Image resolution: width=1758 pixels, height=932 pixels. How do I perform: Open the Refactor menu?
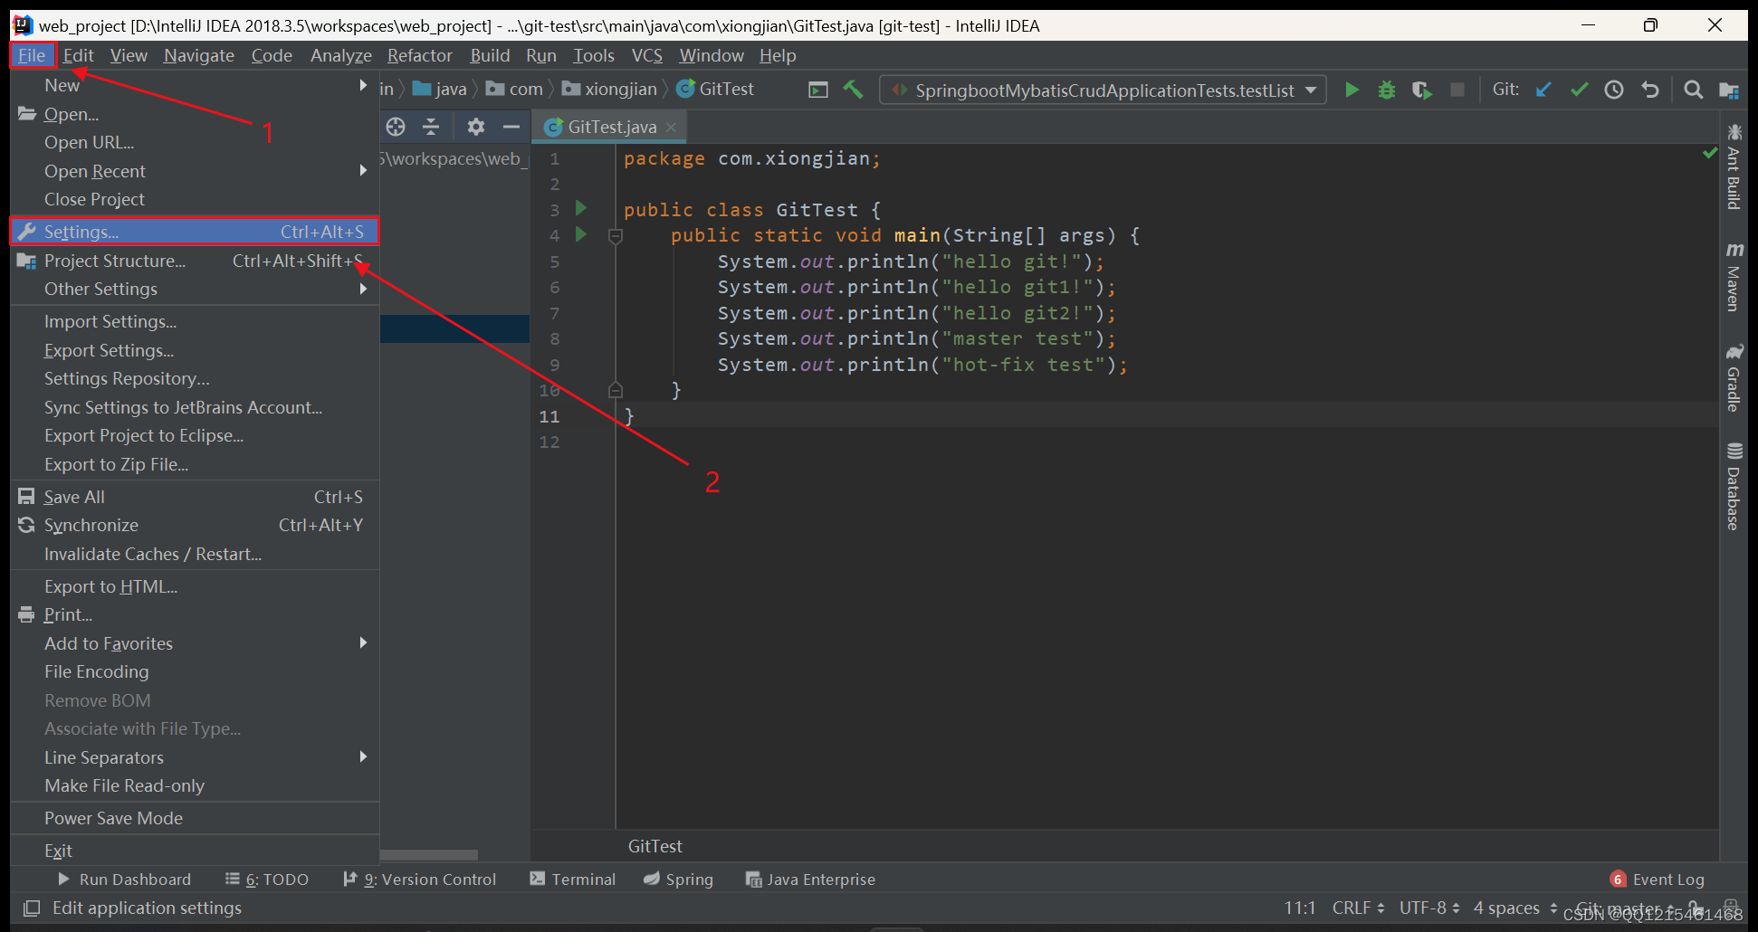click(x=420, y=55)
